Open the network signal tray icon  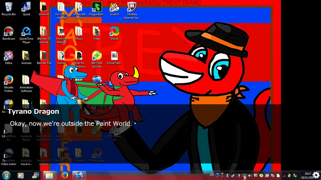(x=284, y=175)
